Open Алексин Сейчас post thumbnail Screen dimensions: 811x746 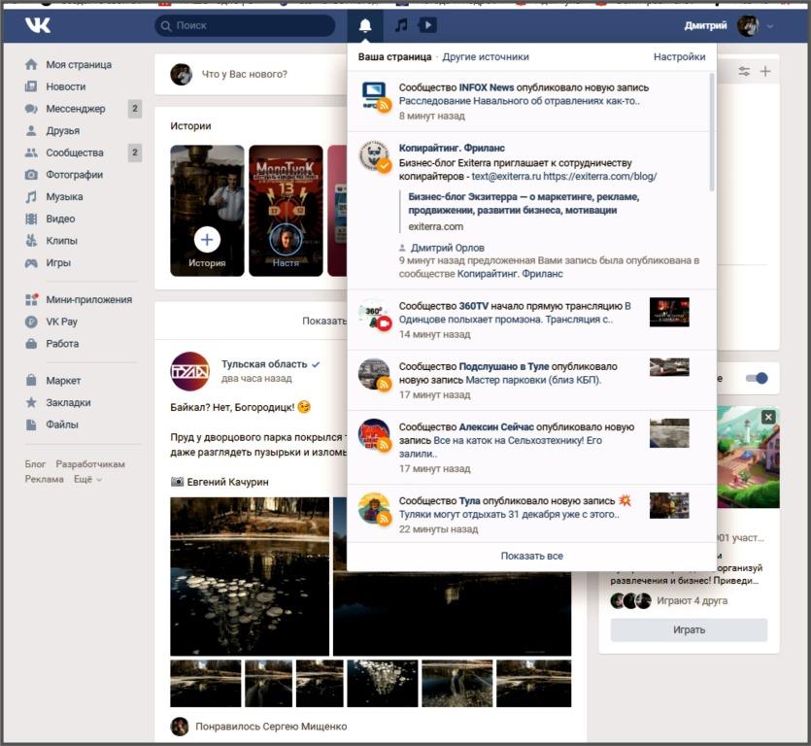pos(669,433)
